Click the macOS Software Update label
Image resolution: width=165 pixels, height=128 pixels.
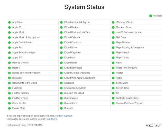(x=129, y=33)
